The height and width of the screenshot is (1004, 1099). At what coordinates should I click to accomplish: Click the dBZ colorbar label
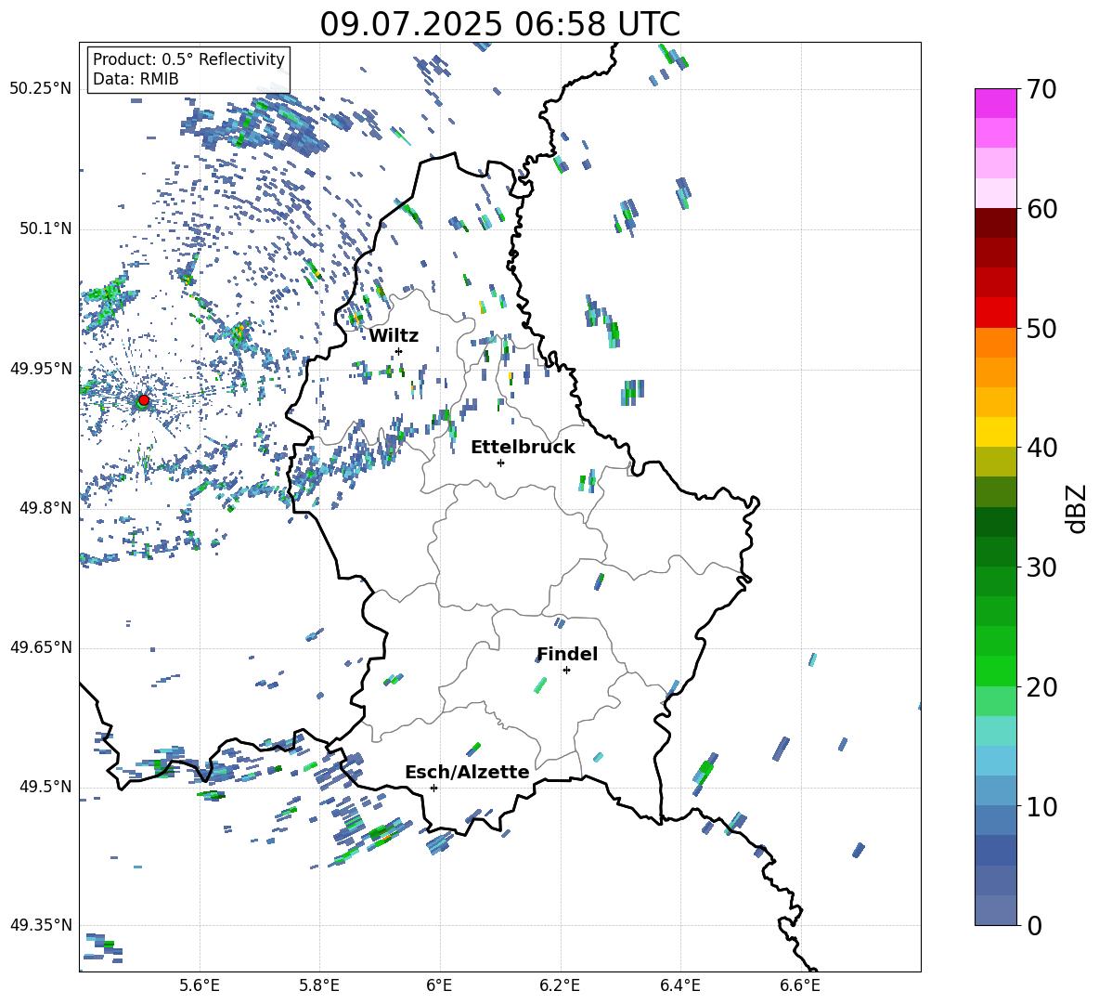[1076, 508]
